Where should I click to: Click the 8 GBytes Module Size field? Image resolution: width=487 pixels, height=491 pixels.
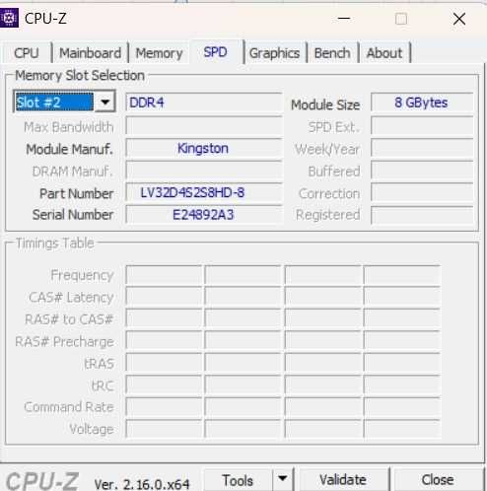pos(422,103)
